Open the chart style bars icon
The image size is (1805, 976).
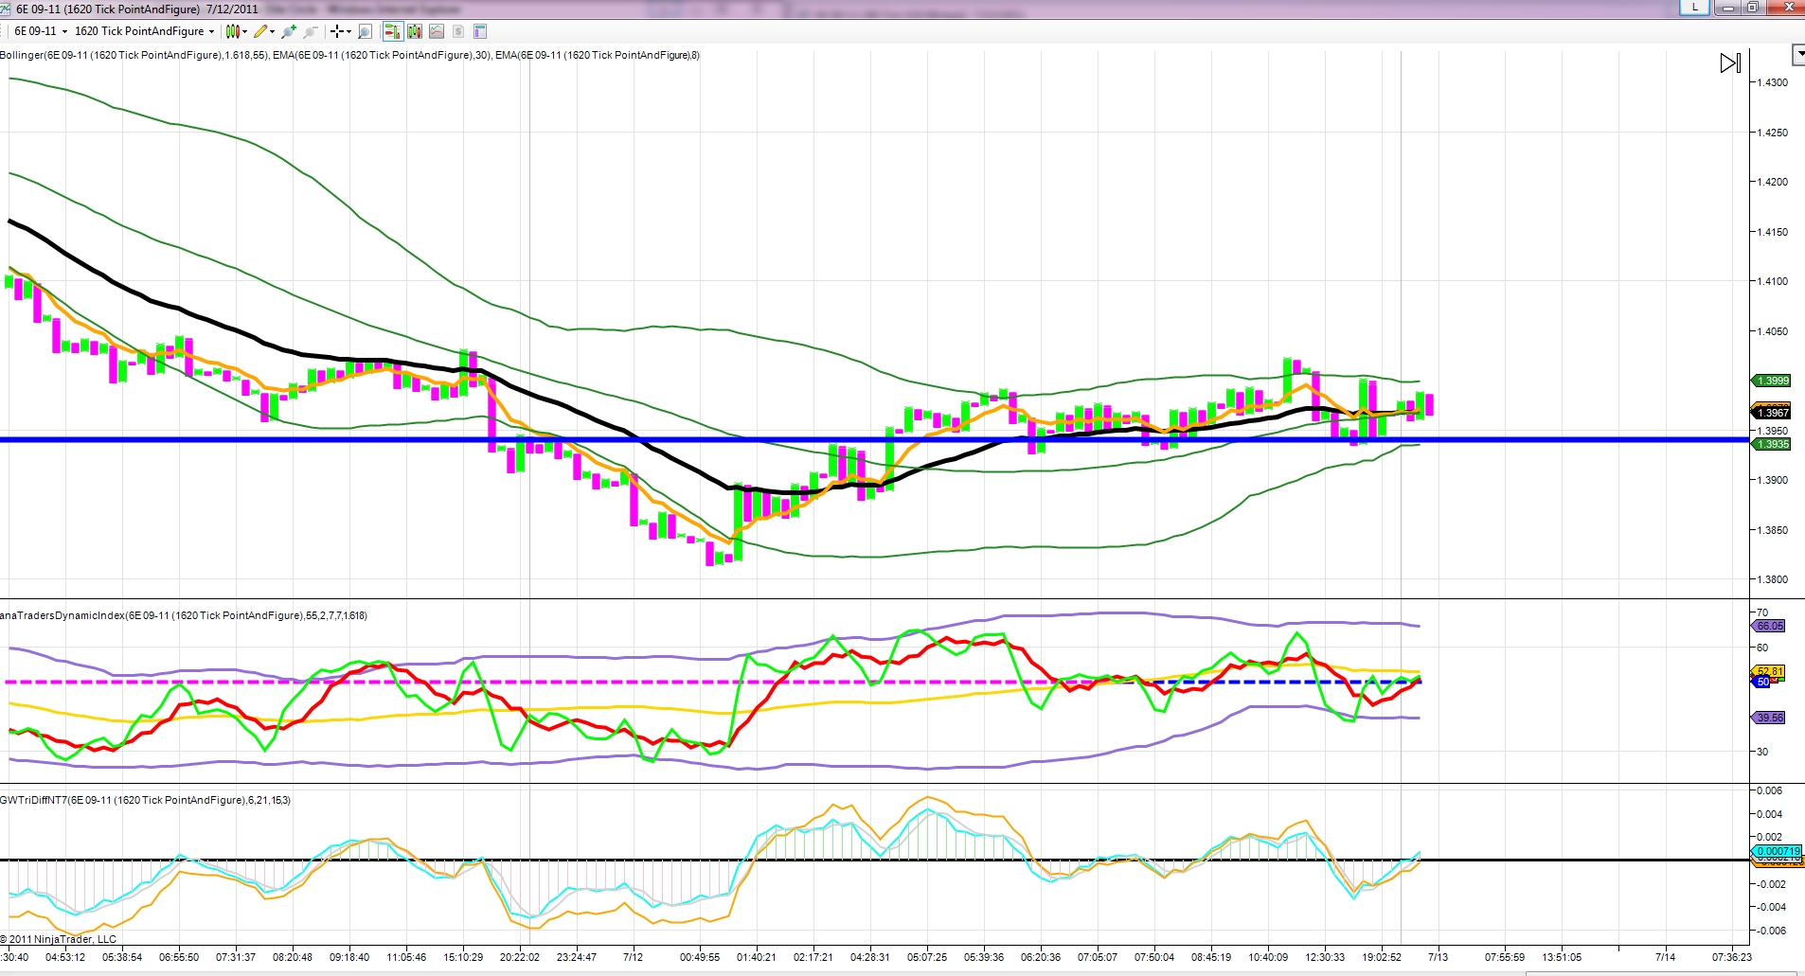(x=232, y=31)
